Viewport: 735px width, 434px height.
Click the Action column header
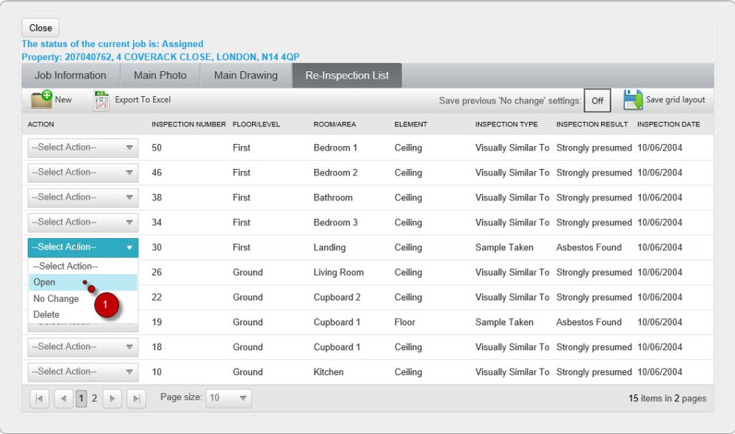pyautogui.click(x=40, y=124)
